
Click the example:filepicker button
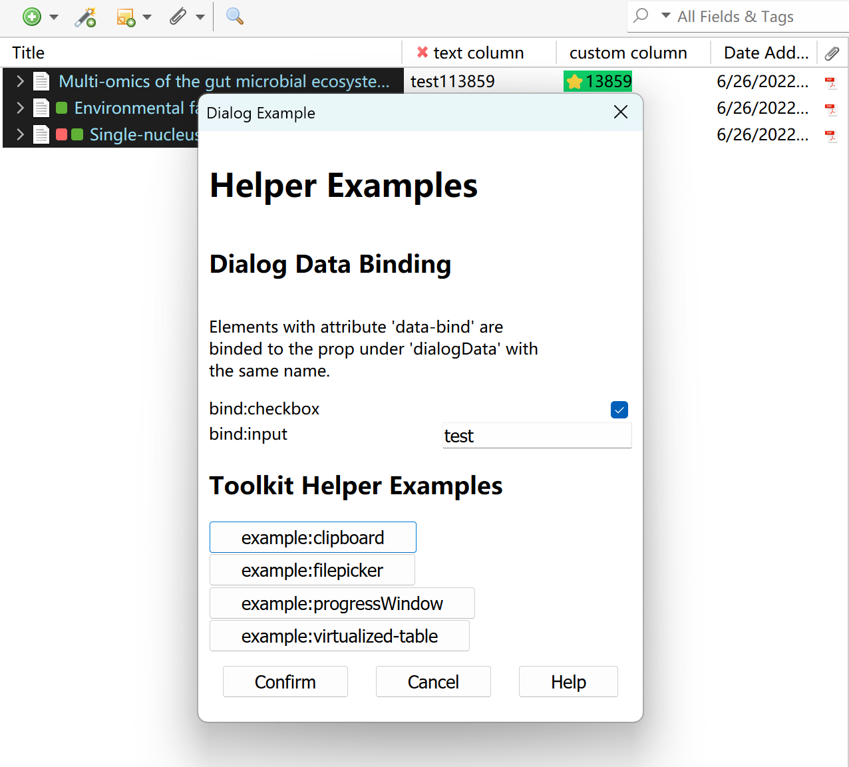point(312,570)
